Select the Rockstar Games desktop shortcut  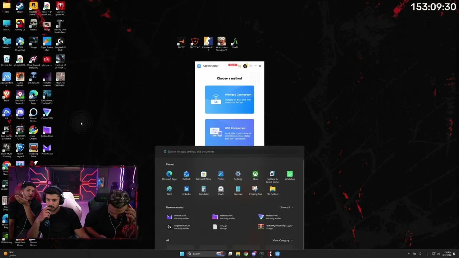click(x=33, y=9)
